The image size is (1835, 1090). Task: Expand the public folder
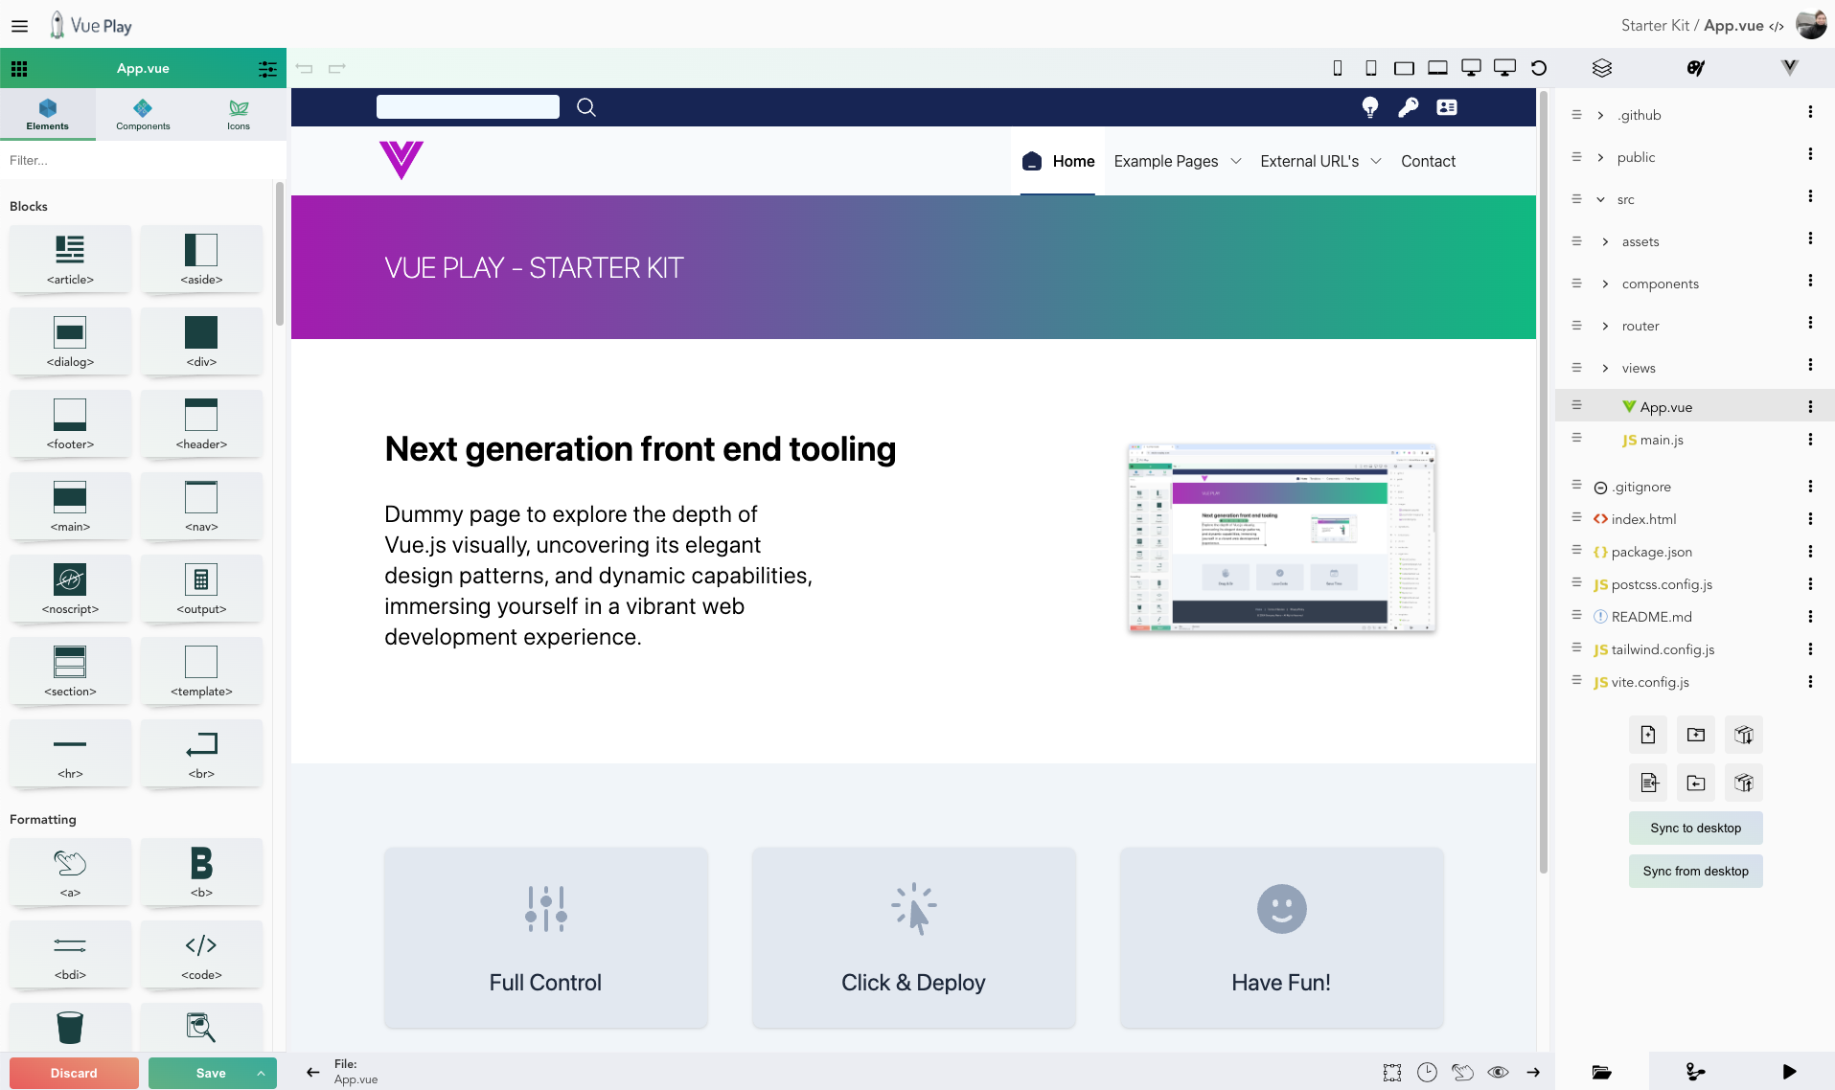[x=1600, y=157]
